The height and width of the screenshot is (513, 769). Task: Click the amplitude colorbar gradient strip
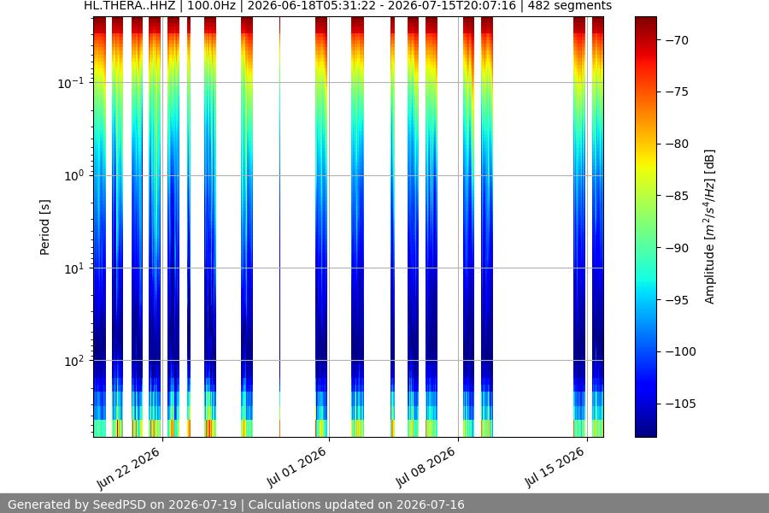[x=645, y=227]
